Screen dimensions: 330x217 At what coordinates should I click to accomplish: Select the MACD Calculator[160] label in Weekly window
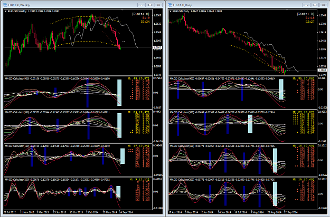(x=17, y=146)
